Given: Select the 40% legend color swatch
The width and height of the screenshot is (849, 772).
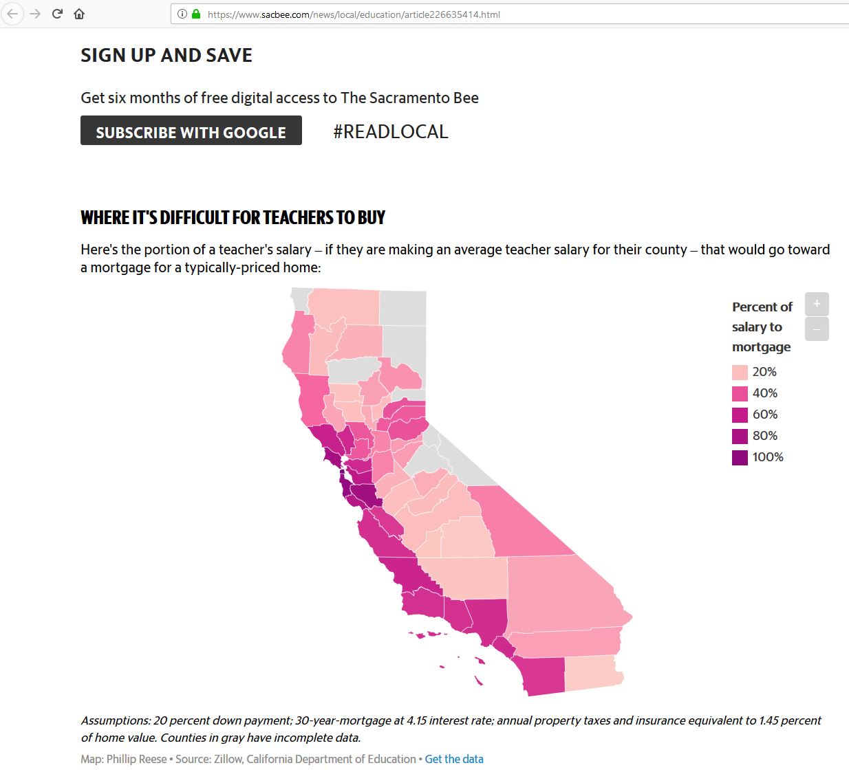Looking at the screenshot, I should 740,394.
